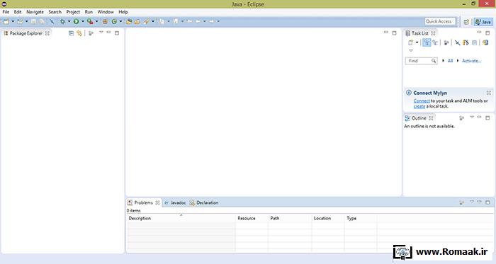
Task: Click the Open Task folder icon
Action: (137, 21)
